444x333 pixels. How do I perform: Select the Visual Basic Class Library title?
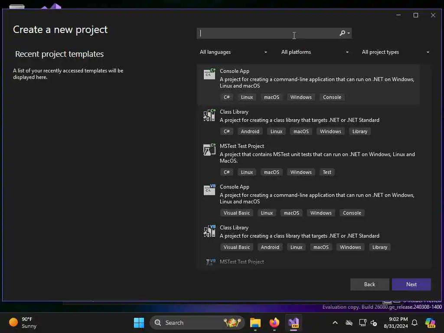pos(234,228)
